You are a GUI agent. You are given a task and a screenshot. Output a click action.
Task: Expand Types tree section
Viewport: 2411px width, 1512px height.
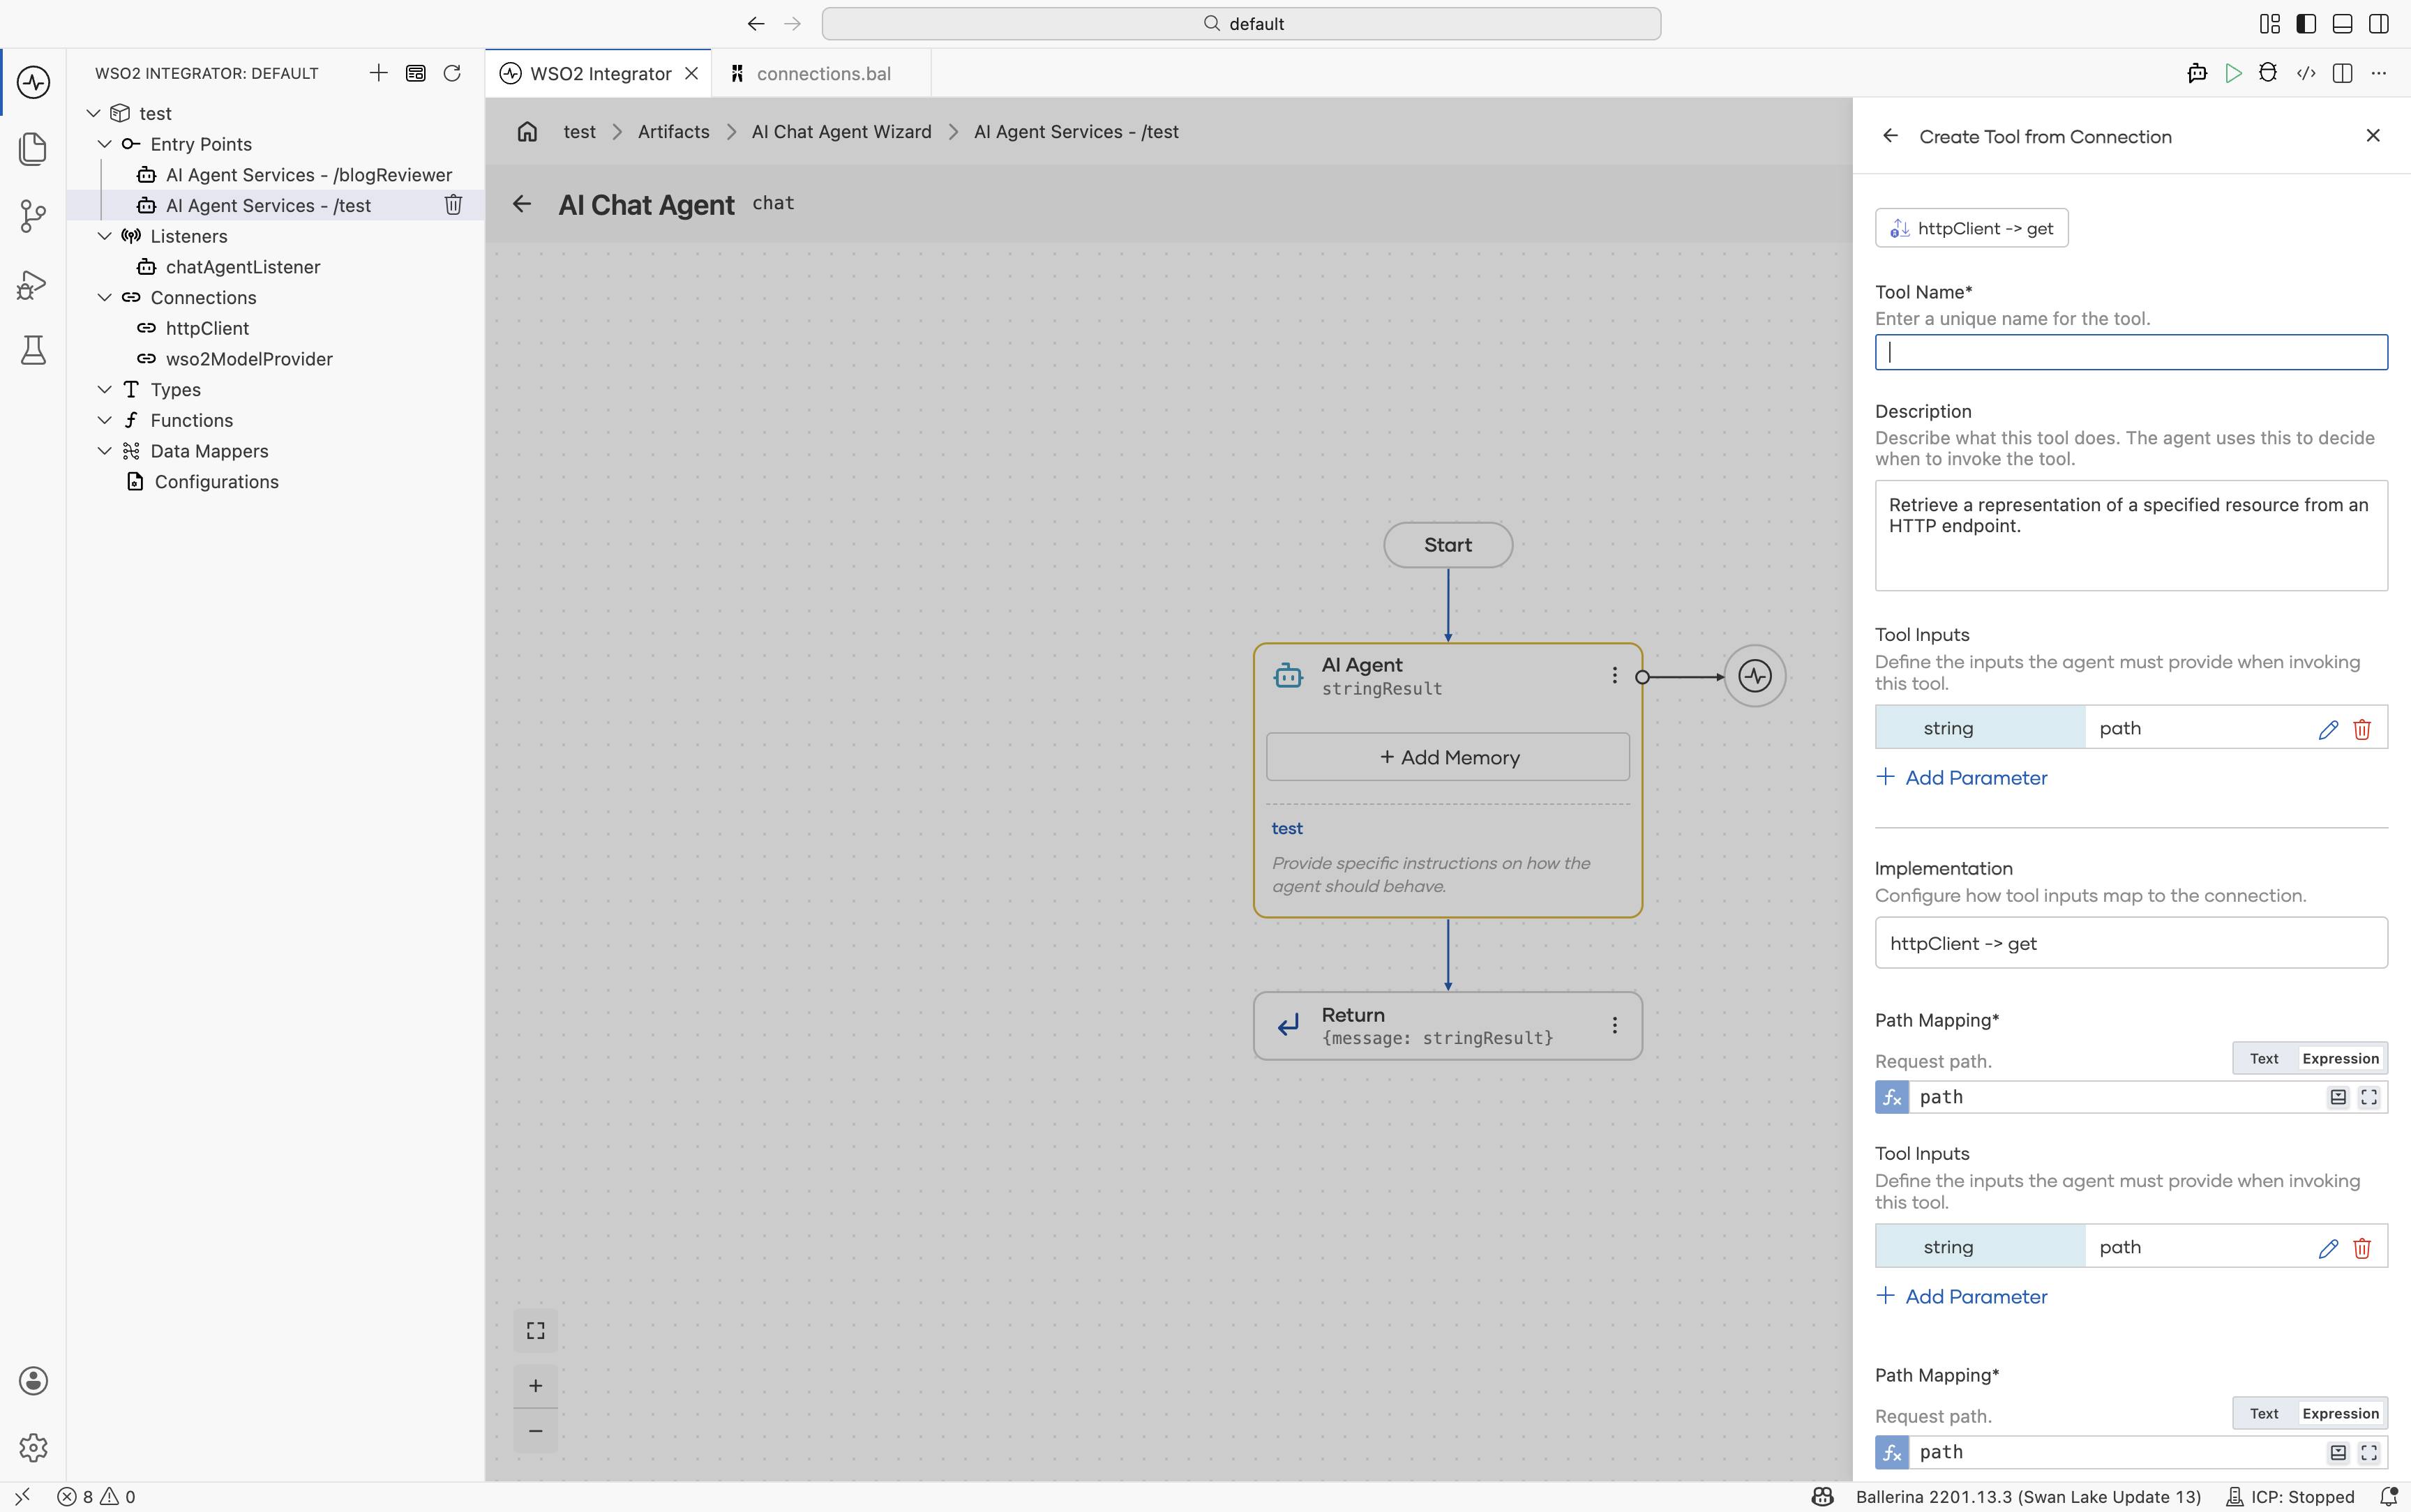click(104, 389)
